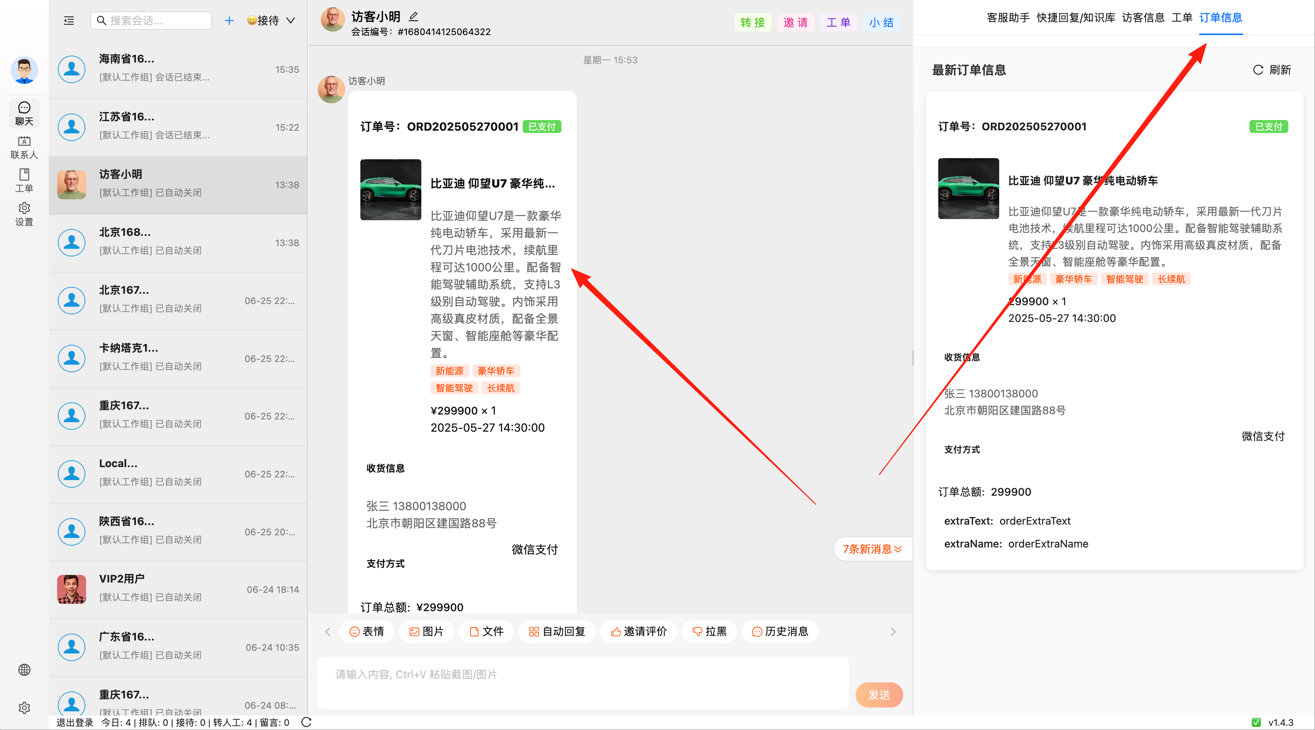Viewport: 1315px width, 730px height.
Task: Click the 转接 transfer button
Action: [x=752, y=22]
